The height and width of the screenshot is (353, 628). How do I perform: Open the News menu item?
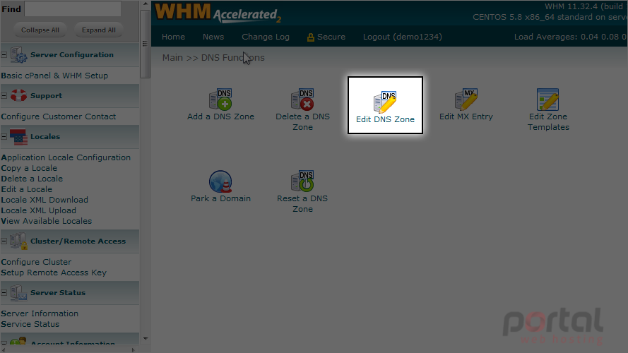(x=213, y=37)
